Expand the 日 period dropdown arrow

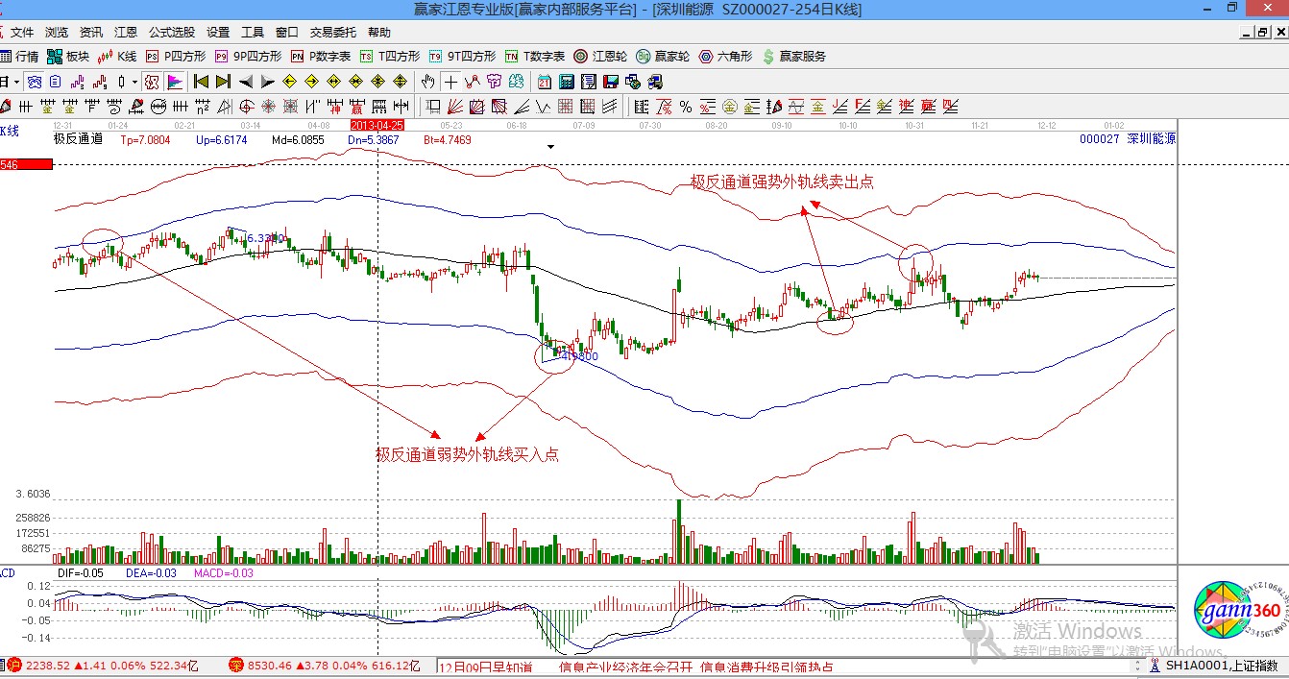[x=16, y=82]
